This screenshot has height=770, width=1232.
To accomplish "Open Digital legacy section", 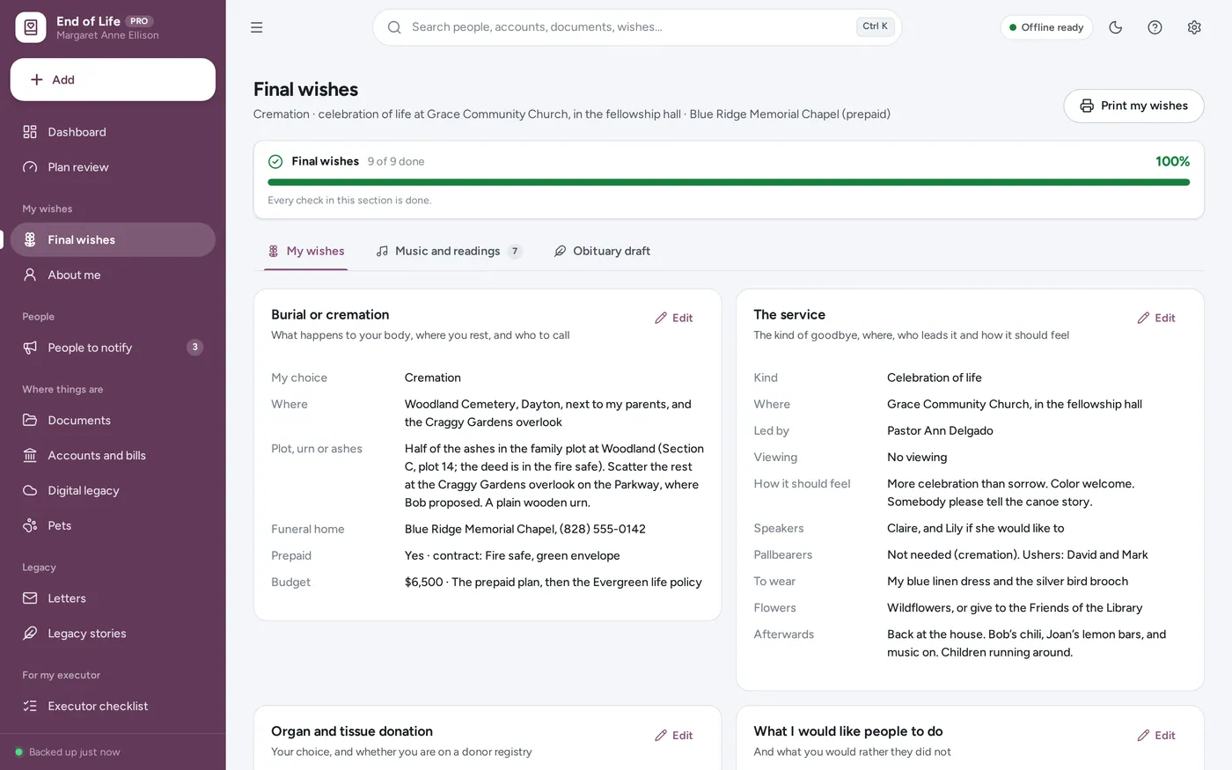I will tap(113, 490).
